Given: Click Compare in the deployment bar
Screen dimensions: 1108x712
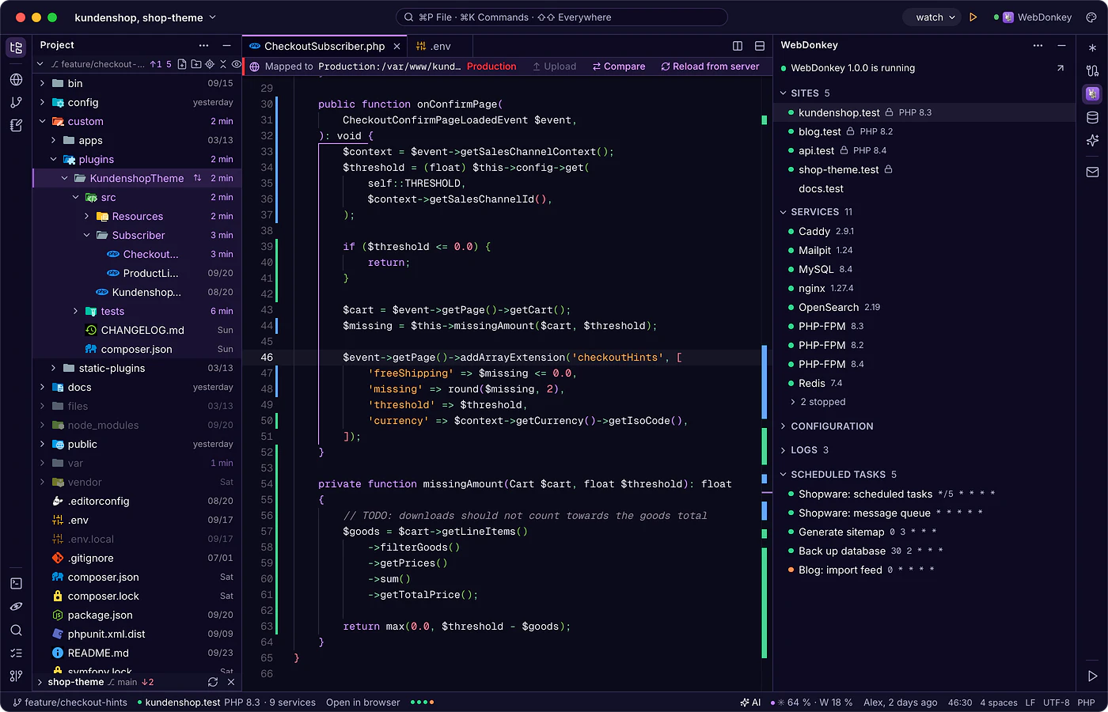Looking at the screenshot, I should coord(619,66).
